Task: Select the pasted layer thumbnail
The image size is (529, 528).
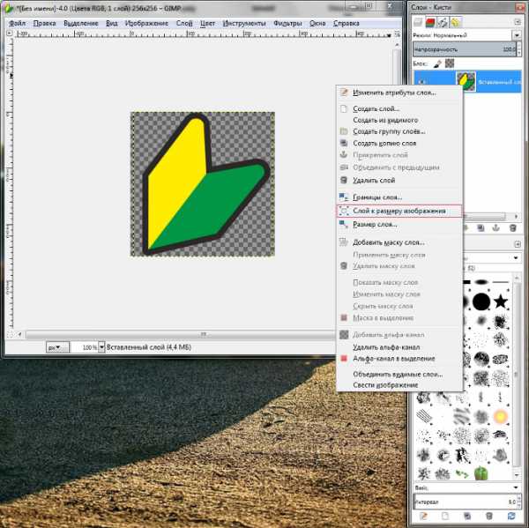Action: point(466,81)
